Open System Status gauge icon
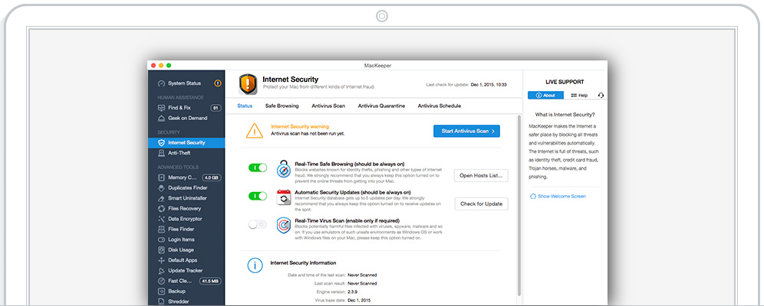This screenshot has width=764, height=306. coord(161,83)
